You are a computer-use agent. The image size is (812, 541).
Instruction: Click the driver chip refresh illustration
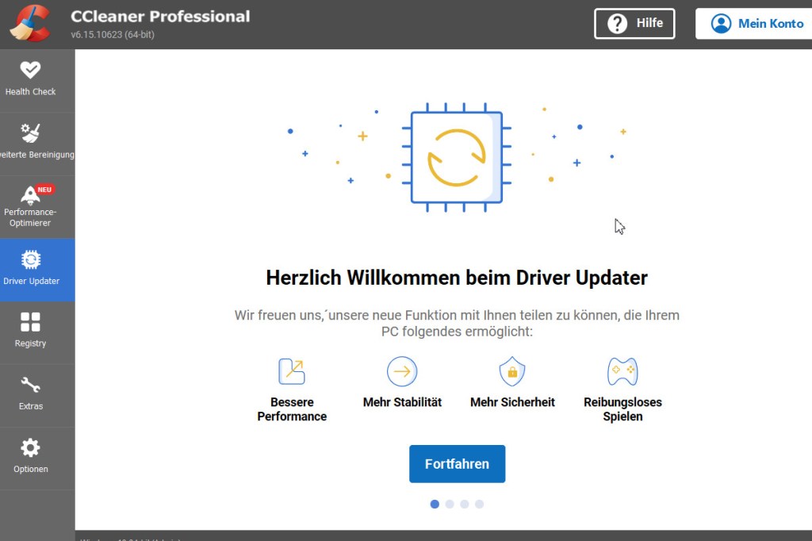pos(456,157)
